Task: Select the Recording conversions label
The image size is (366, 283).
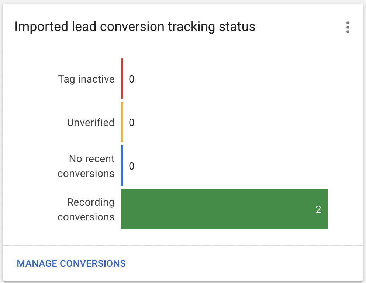Action: point(86,210)
